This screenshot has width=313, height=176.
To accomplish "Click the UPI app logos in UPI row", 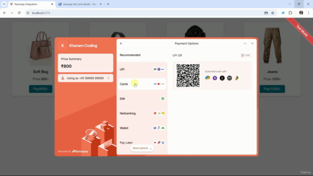I will (159, 69).
